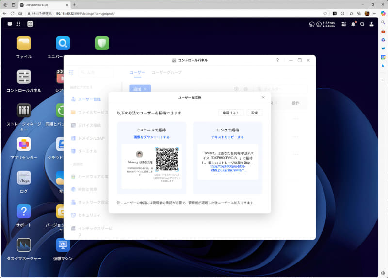Open the universal search app icon
Viewport: 388px width, 278px height.
tap(63, 43)
